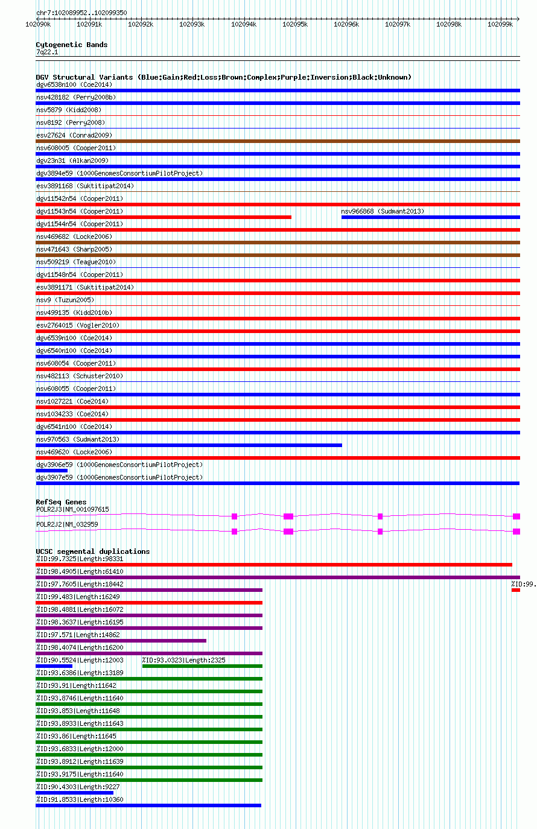Click the POLR2J2|NM_032959 gene label
The image size is (537, 829).
[67, 524]
